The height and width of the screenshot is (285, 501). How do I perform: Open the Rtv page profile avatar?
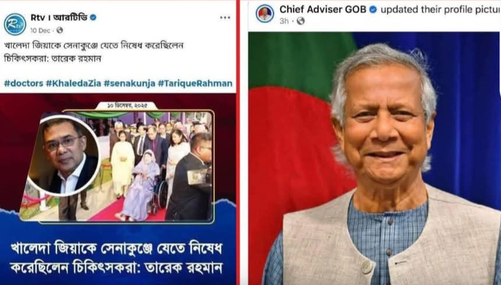[15, 24]
